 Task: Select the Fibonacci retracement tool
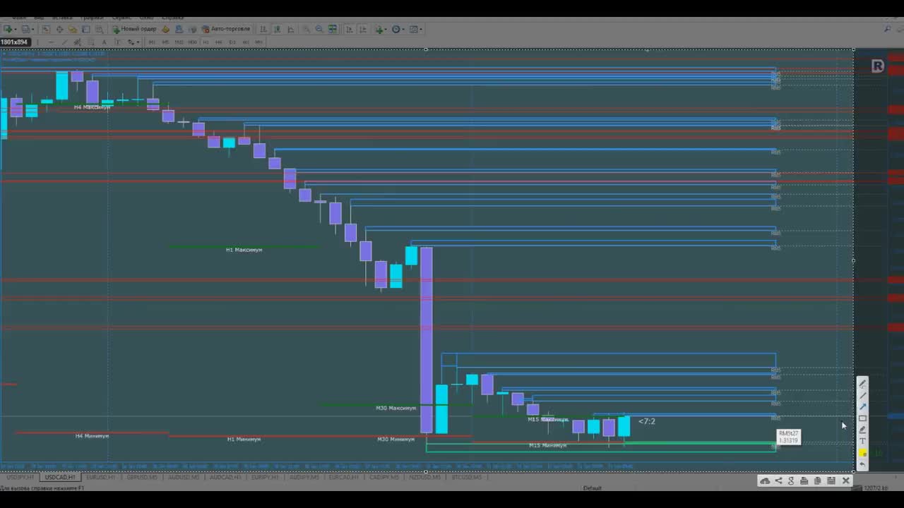coord(91,42)
